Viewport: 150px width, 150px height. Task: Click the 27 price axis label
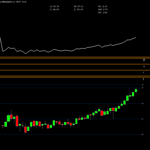[x=142, y=119]
